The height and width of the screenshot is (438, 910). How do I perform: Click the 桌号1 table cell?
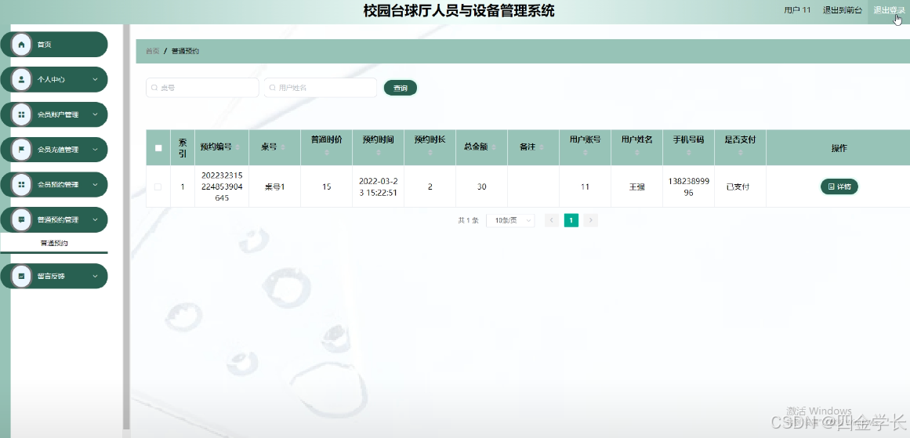274,186
